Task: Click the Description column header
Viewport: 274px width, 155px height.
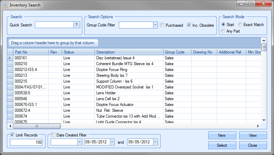Action: click(x=129, y=52)
